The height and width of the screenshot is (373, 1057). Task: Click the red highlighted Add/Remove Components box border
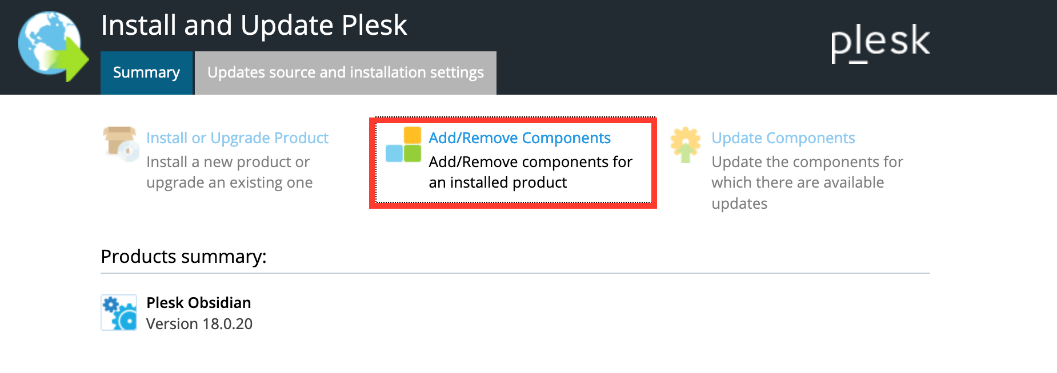(513, 120)
